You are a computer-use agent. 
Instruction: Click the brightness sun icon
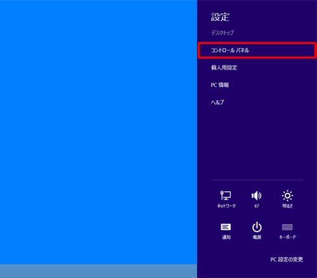click(x=287, y=195)
